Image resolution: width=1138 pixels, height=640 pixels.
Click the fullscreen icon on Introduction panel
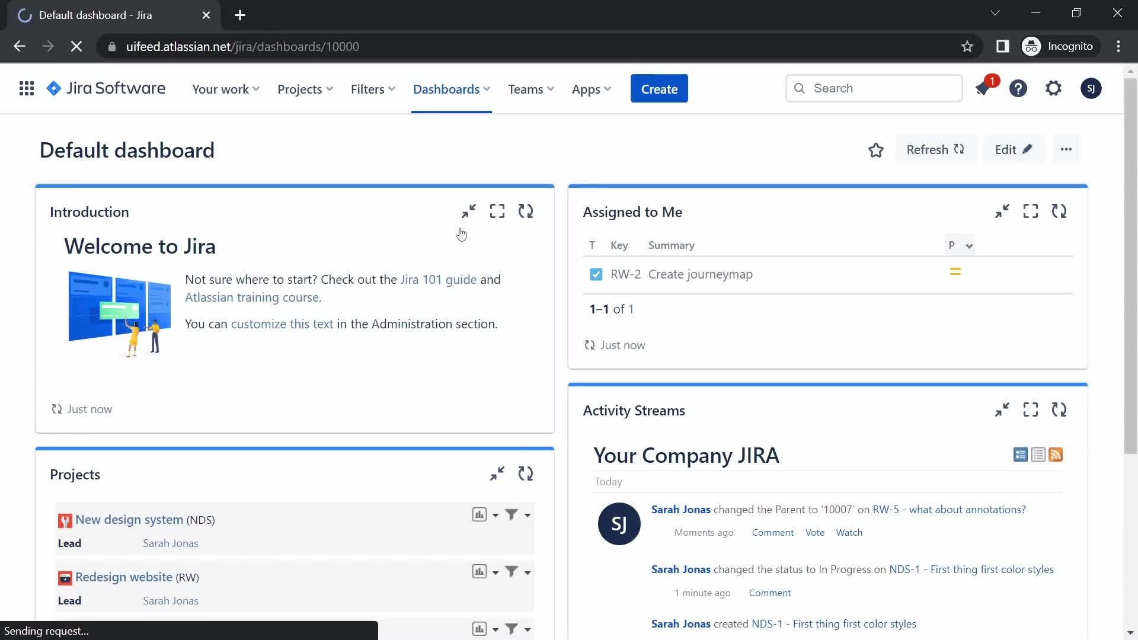(x=497, y=211)
